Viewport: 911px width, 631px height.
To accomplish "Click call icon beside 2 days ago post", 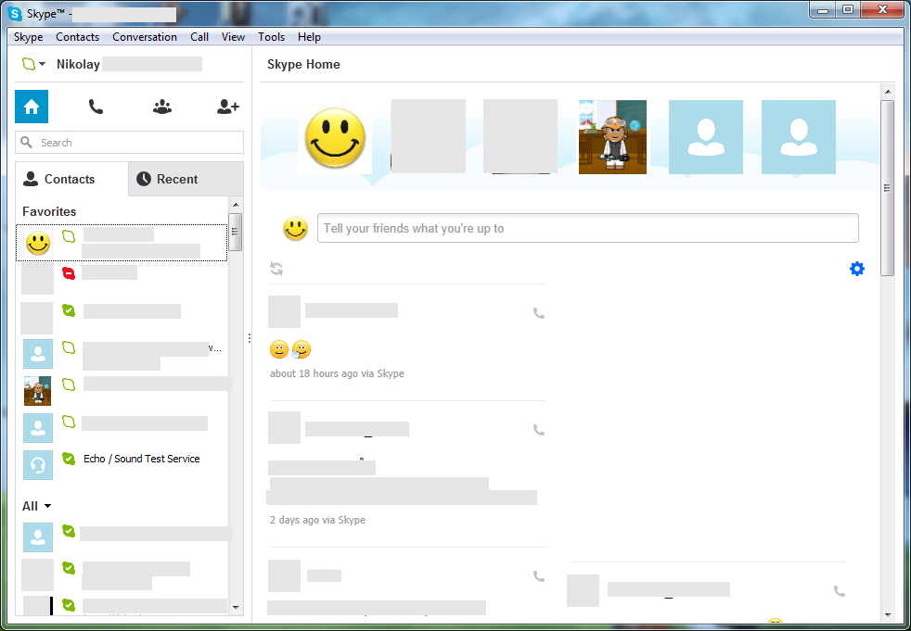I will click(539, 430).
